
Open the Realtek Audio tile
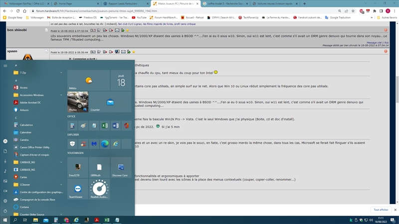tap(99, 189)
